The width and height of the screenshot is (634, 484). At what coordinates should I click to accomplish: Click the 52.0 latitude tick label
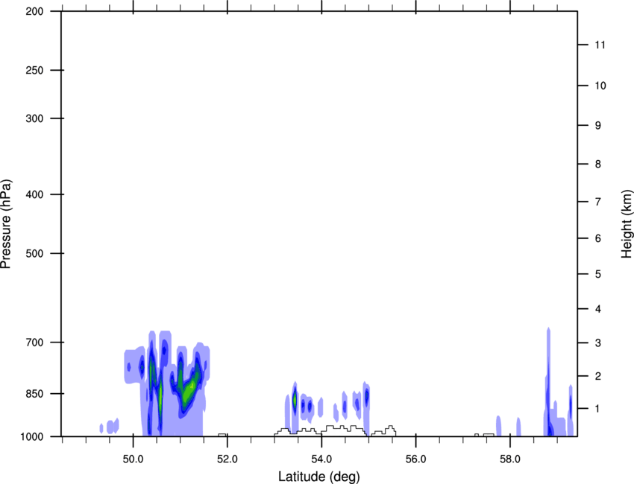[227, 459]
